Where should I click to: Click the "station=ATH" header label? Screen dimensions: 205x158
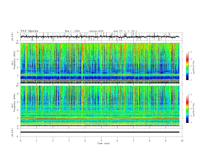point(96,31)
